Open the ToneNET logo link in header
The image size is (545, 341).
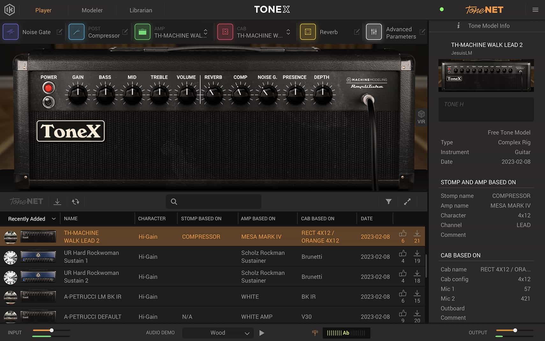[x=484, y=10]
